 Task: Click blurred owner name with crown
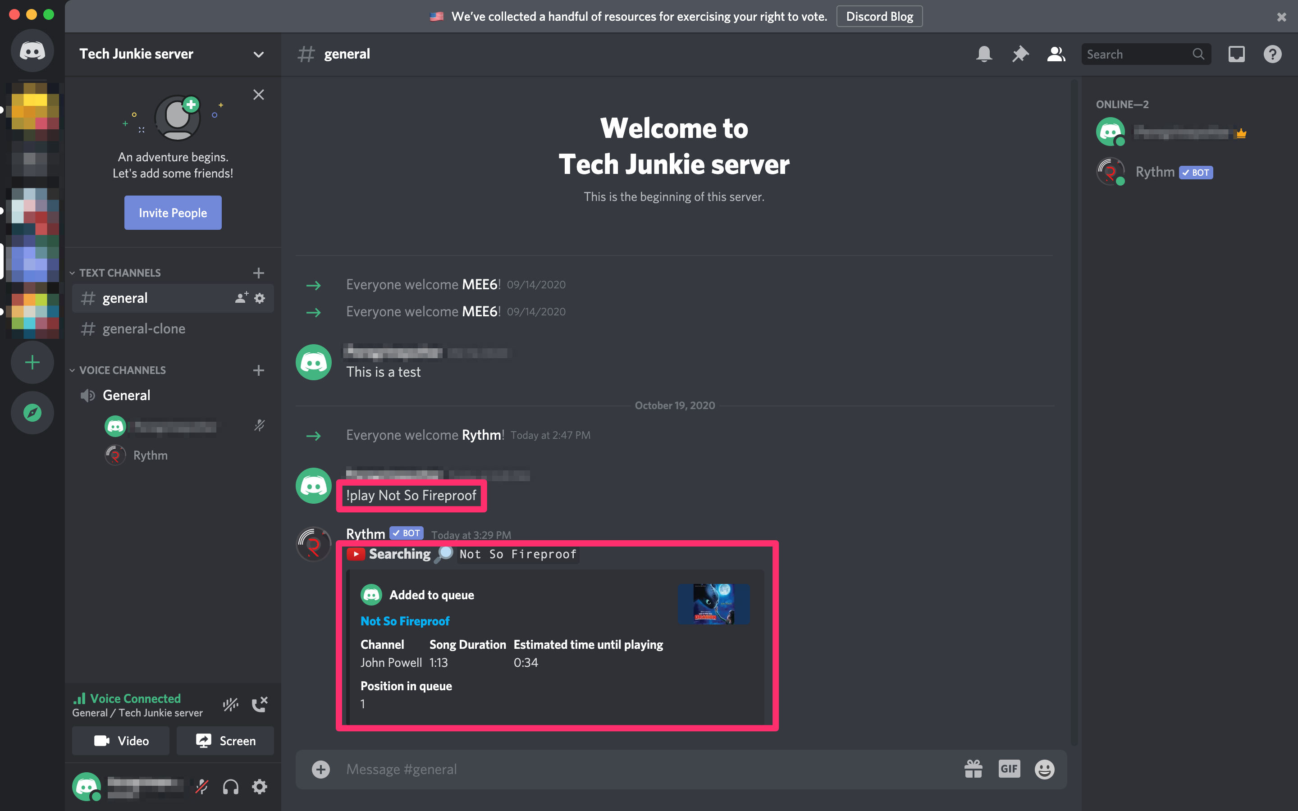click(x=1182, y=132)
